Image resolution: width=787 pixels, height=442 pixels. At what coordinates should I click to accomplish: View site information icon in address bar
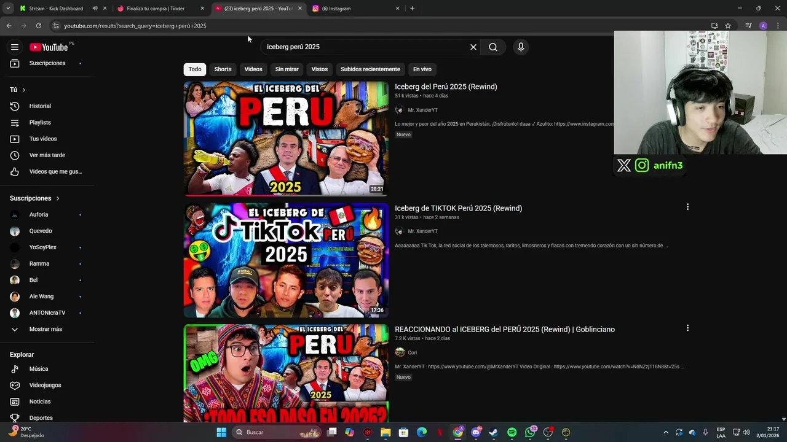pyautogui.click(x=56, y=26)
